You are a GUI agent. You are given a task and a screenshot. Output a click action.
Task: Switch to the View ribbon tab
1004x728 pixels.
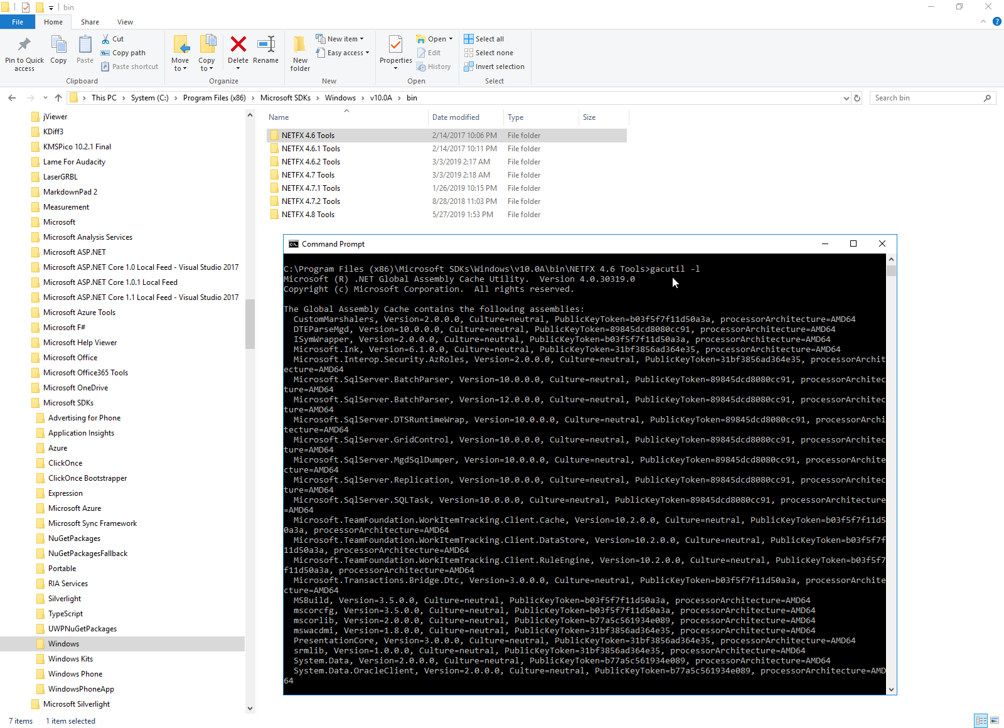(x=125, y=22)
